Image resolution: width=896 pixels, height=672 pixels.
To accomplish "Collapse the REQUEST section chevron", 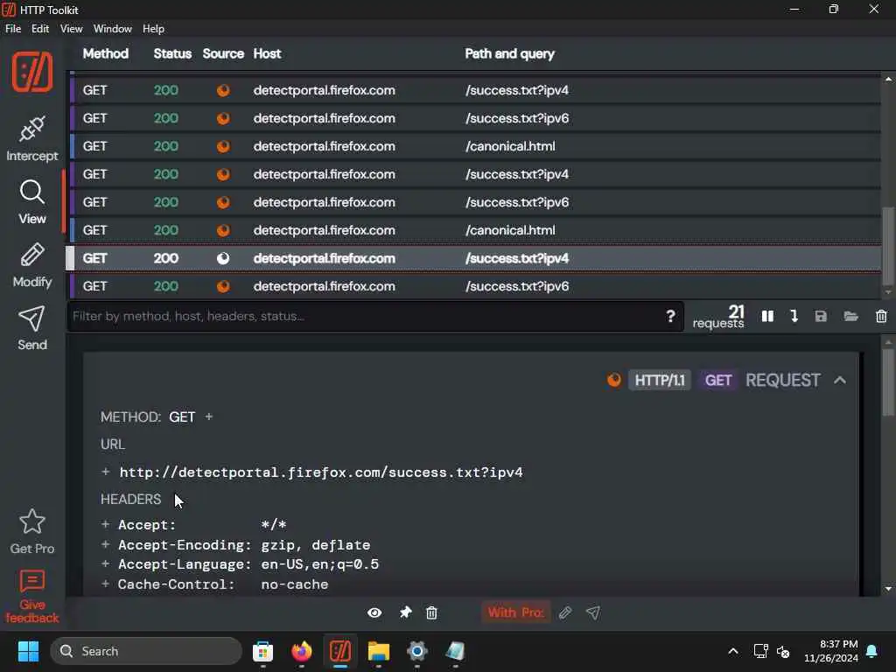I will (839, 380).
